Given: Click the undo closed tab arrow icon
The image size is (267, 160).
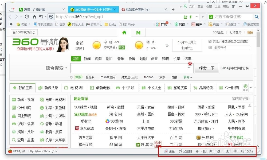Looking at the screenshot, I should [41, 17].
